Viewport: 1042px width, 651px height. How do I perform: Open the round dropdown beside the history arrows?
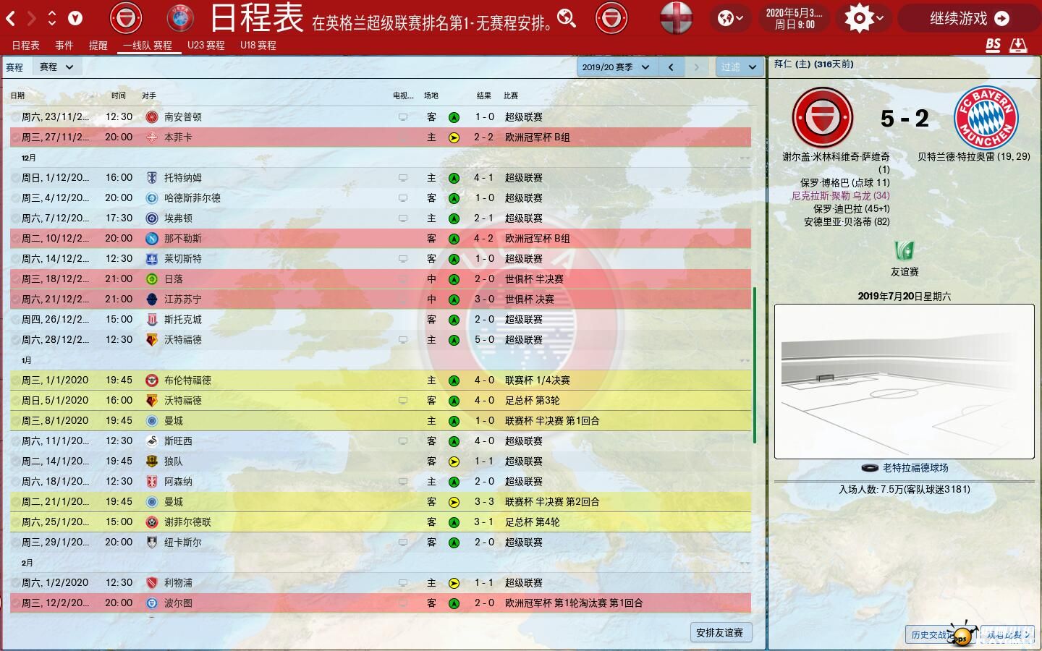[x=75, y=18]
